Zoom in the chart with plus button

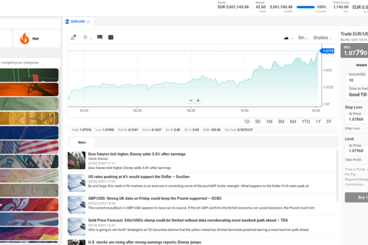(198, 100)
